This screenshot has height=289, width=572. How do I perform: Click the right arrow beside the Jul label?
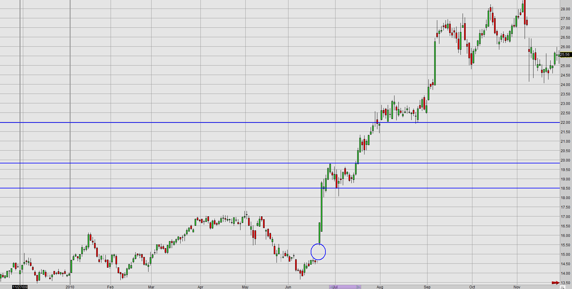pyautogui.click(x=359, y=287)
